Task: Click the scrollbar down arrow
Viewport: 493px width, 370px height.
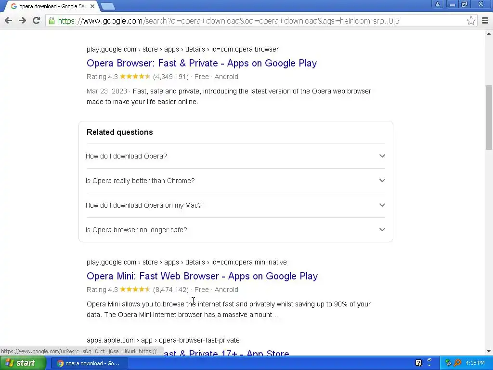Action: [489, 351]
